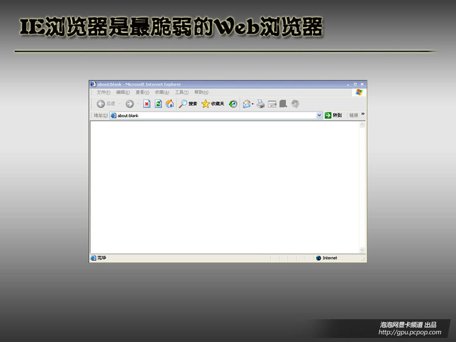Viewport: 456px width, 342px height.
Task: Click the dark gray Discuss toolbar icon
Action: [283, 104]
